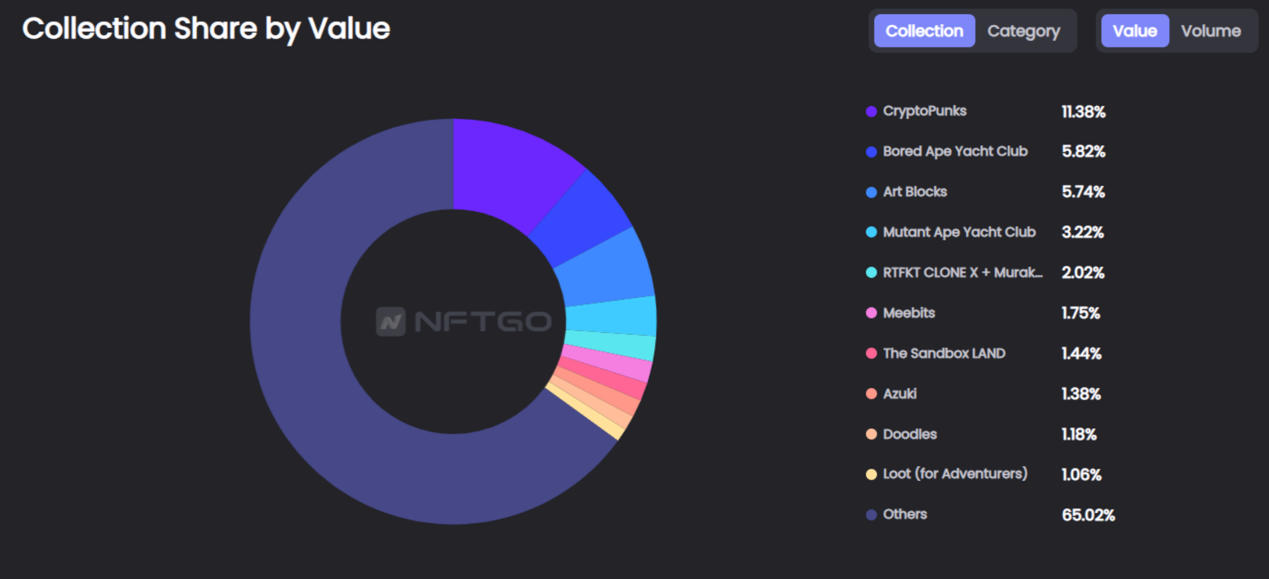Click The Sandbox LAND legend dot
Screen dimensions: 1269x579
tap(871, 354)
